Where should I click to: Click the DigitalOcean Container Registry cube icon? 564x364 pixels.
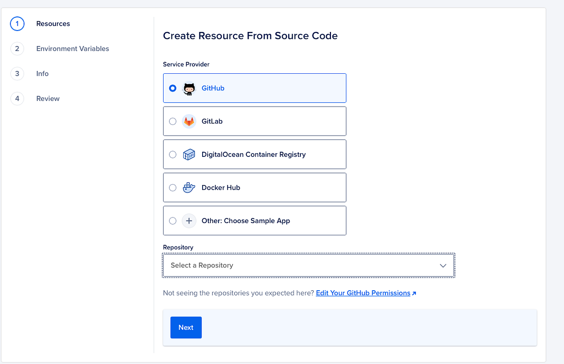pyautogui.click(x=188, y=154)
